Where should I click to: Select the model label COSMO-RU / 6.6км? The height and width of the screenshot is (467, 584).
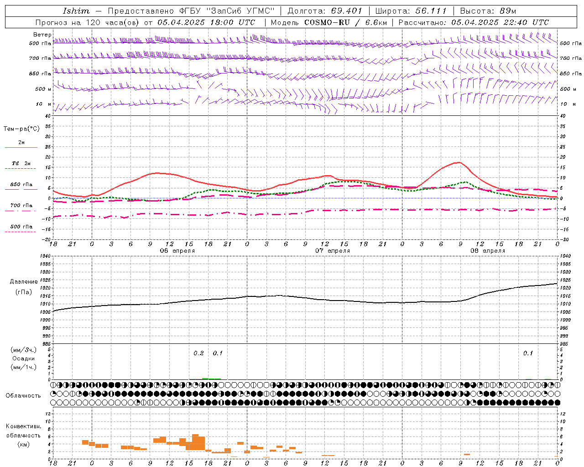(x=345, y=22)
